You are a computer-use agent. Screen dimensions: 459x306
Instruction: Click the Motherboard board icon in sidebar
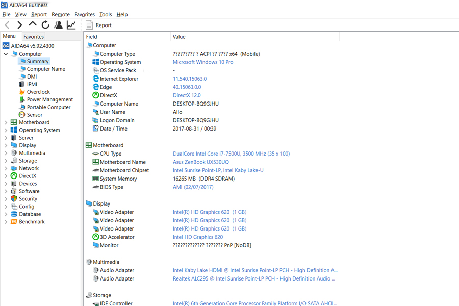pos(14,122)
